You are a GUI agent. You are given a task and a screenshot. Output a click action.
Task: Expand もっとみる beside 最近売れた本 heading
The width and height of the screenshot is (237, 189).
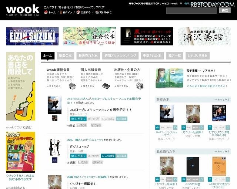click(221, 151)
